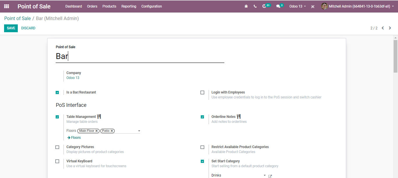Viewport: 398px width, 178px height.
Task: Open activities clock icon with 21 badge
Action: pyautogui.click(x=266, y=6)
